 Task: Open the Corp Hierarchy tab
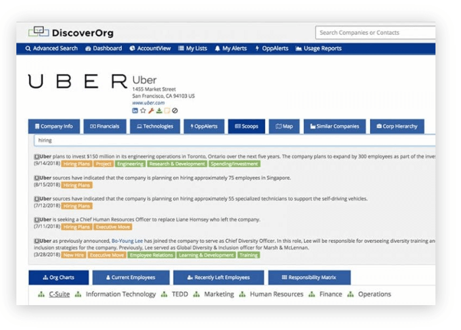tap(397, 126)
